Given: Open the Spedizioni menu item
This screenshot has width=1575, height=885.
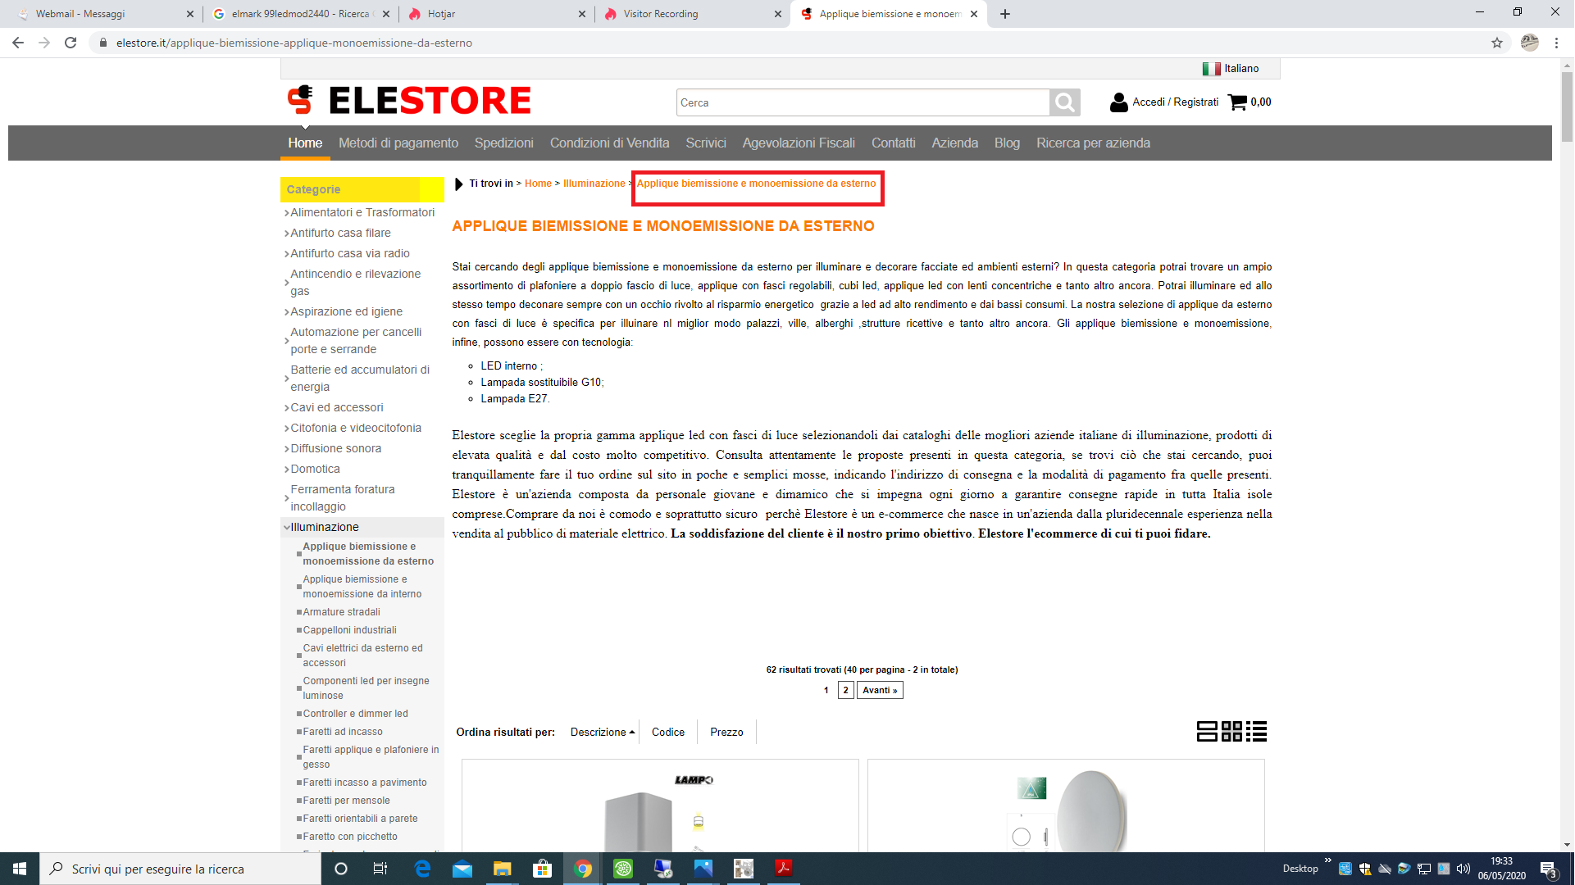Looking at the screenshot, I should [503, 143].
